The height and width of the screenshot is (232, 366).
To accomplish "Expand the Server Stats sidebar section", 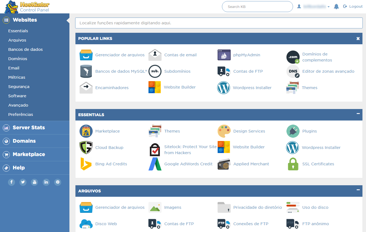I will [29, 128].
